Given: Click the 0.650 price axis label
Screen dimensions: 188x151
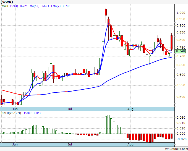Looking at the screenshot, I should click(x=181, y=65).
